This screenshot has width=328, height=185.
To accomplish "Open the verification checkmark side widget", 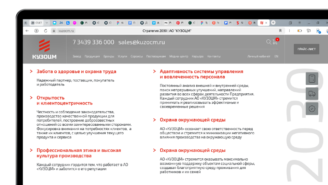I will [312, 109].
